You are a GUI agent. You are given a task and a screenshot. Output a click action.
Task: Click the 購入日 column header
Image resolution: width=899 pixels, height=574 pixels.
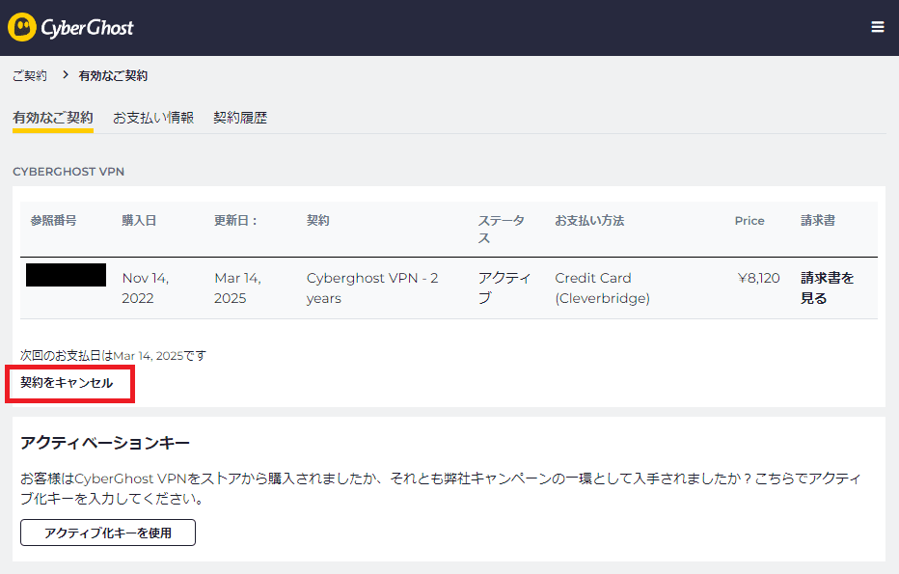pyautogui.click(x=139, y=221)
